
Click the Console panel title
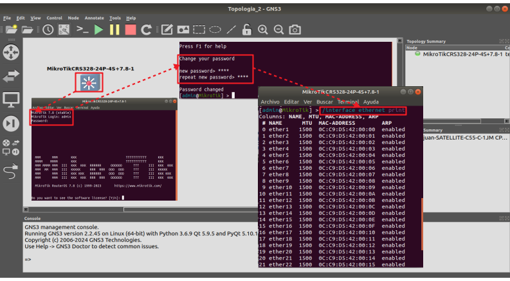coord(32,219)
